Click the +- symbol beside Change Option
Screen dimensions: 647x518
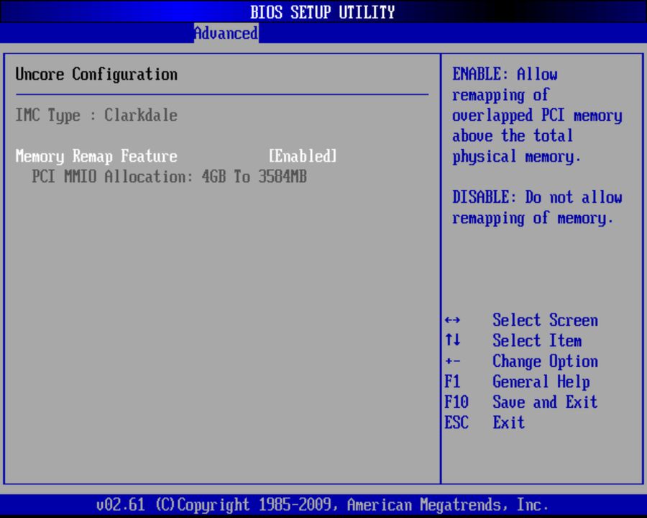click(453, 361)
